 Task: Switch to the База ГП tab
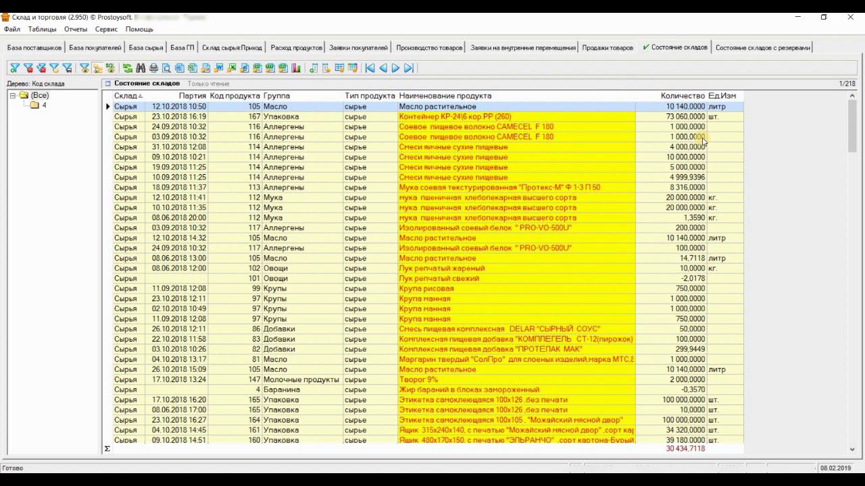pyautogui.click(x=182, y=48)
